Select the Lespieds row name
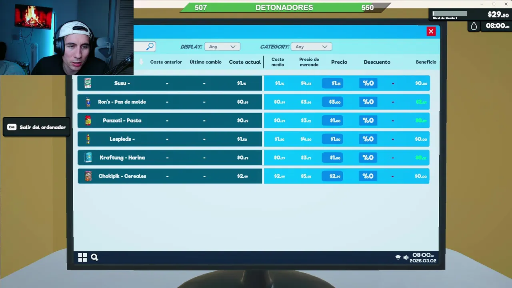The height and width of the screenshot is (288, 512). click(x=122, y=139)
